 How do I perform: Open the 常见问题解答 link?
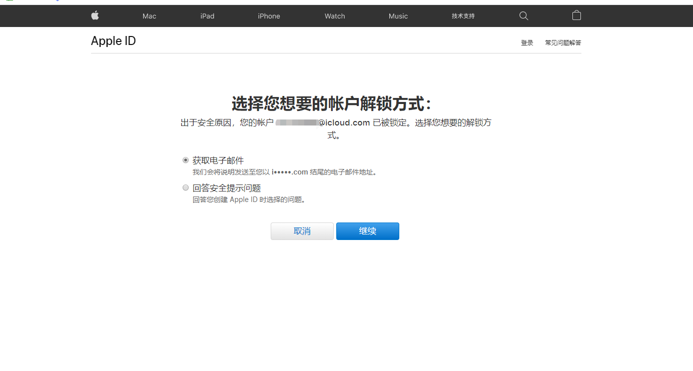click(563, 43)
